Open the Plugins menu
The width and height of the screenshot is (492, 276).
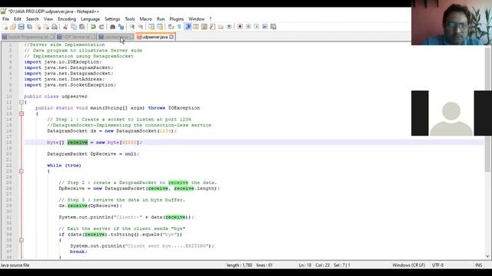click(x=177, y=19)
